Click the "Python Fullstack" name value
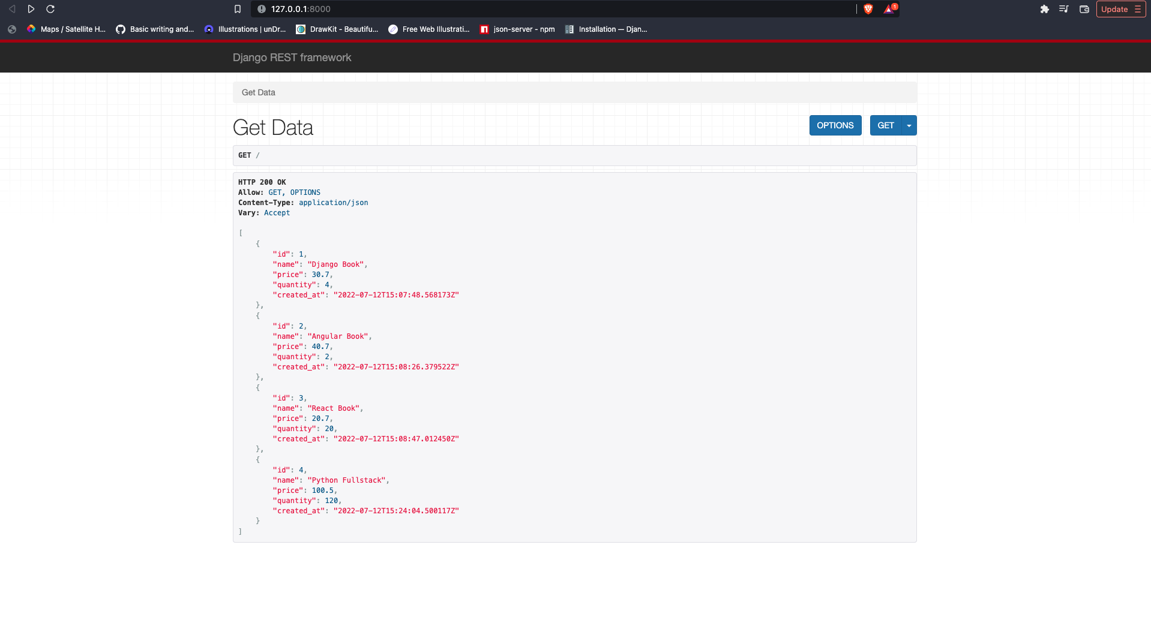1151x623 pixels. 346,480
